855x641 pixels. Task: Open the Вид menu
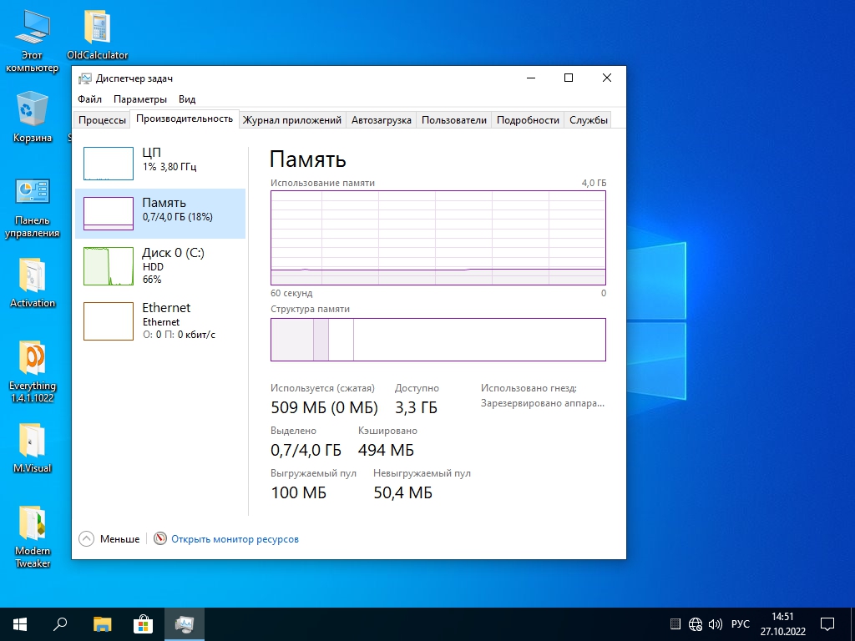(187, 99)
